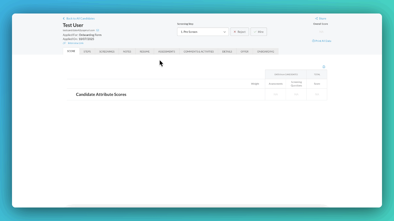Click the red X icon on the Reject button

pyautogui.click(x=235, y=32)
